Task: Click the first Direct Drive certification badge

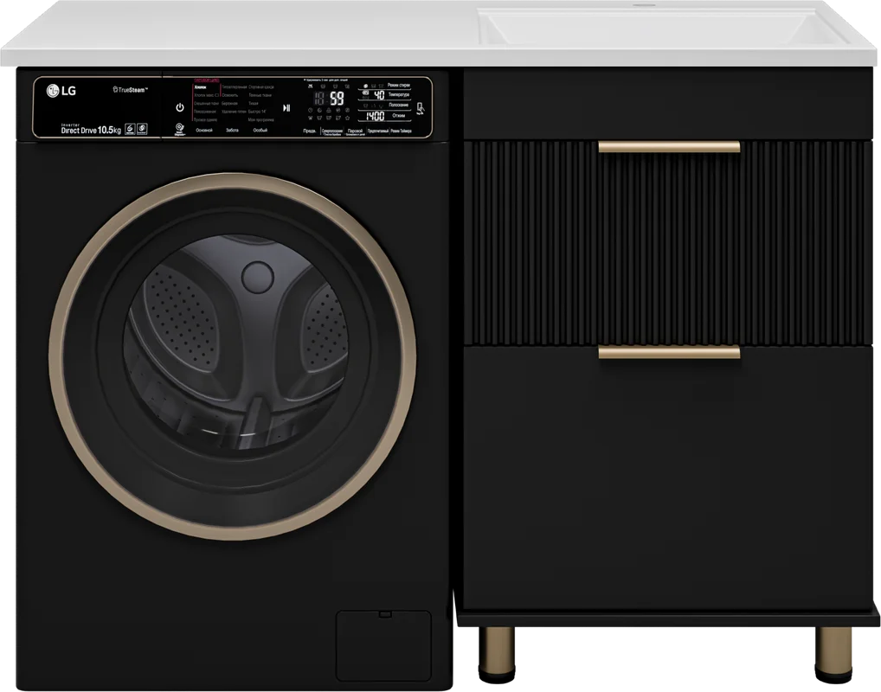Action: point(130,129)
